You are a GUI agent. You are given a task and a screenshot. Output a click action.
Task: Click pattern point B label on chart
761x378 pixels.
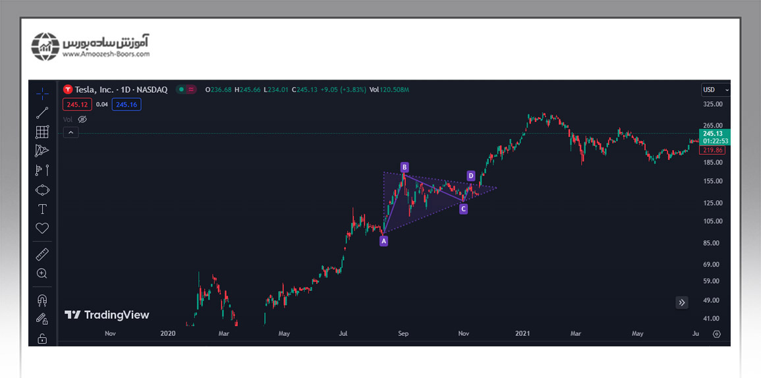(405, 167)
